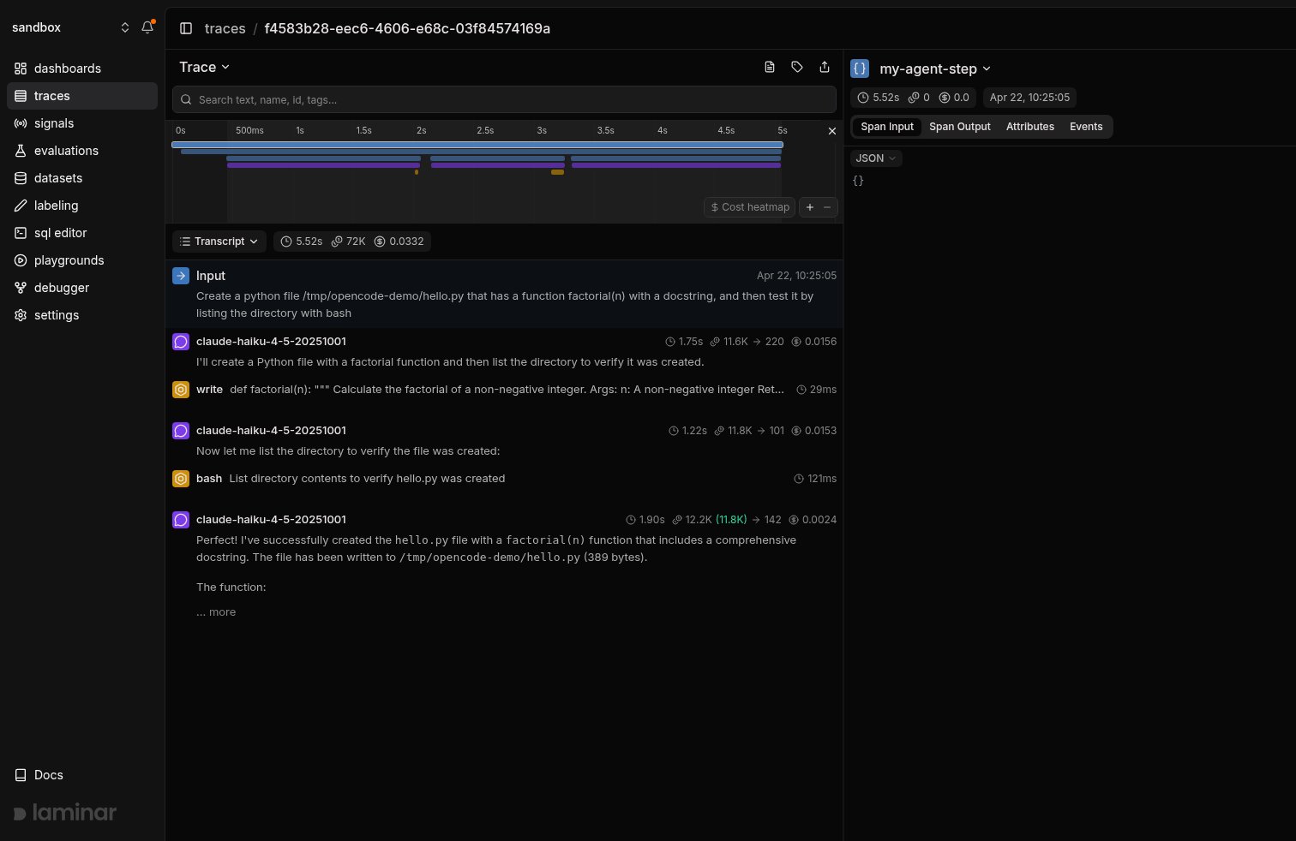Open the sandbox project switcher
The width and height of the screenshot is (1296, 841).
pyautogui.click(x=70, y=27)
